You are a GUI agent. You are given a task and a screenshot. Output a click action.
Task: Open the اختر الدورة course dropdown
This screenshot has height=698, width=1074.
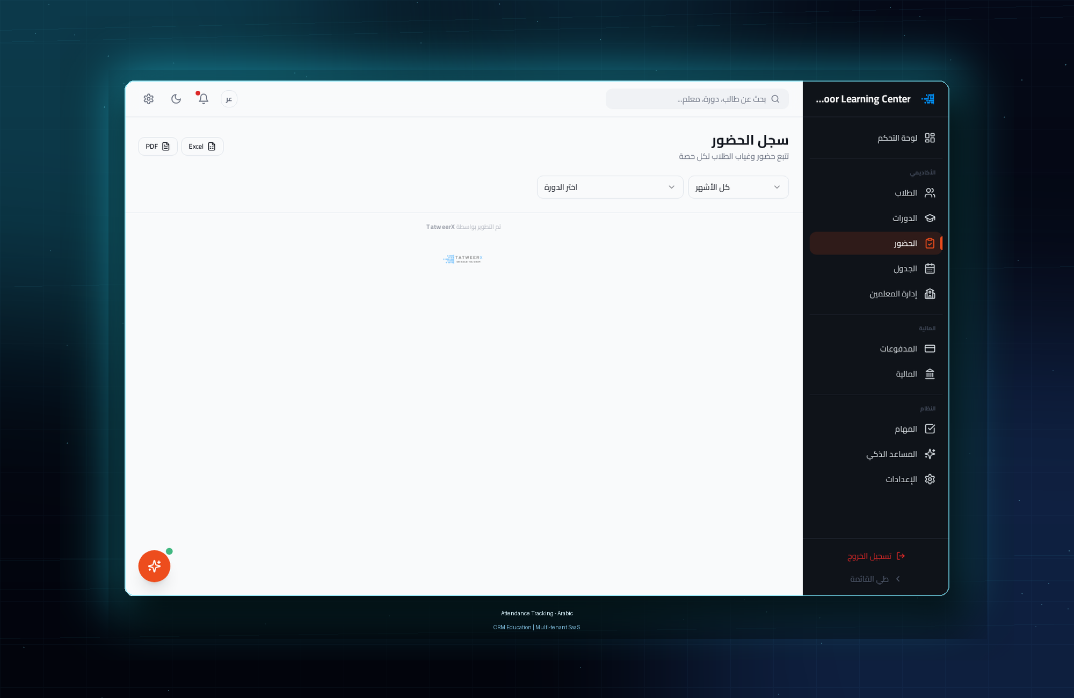click(610, 187)
